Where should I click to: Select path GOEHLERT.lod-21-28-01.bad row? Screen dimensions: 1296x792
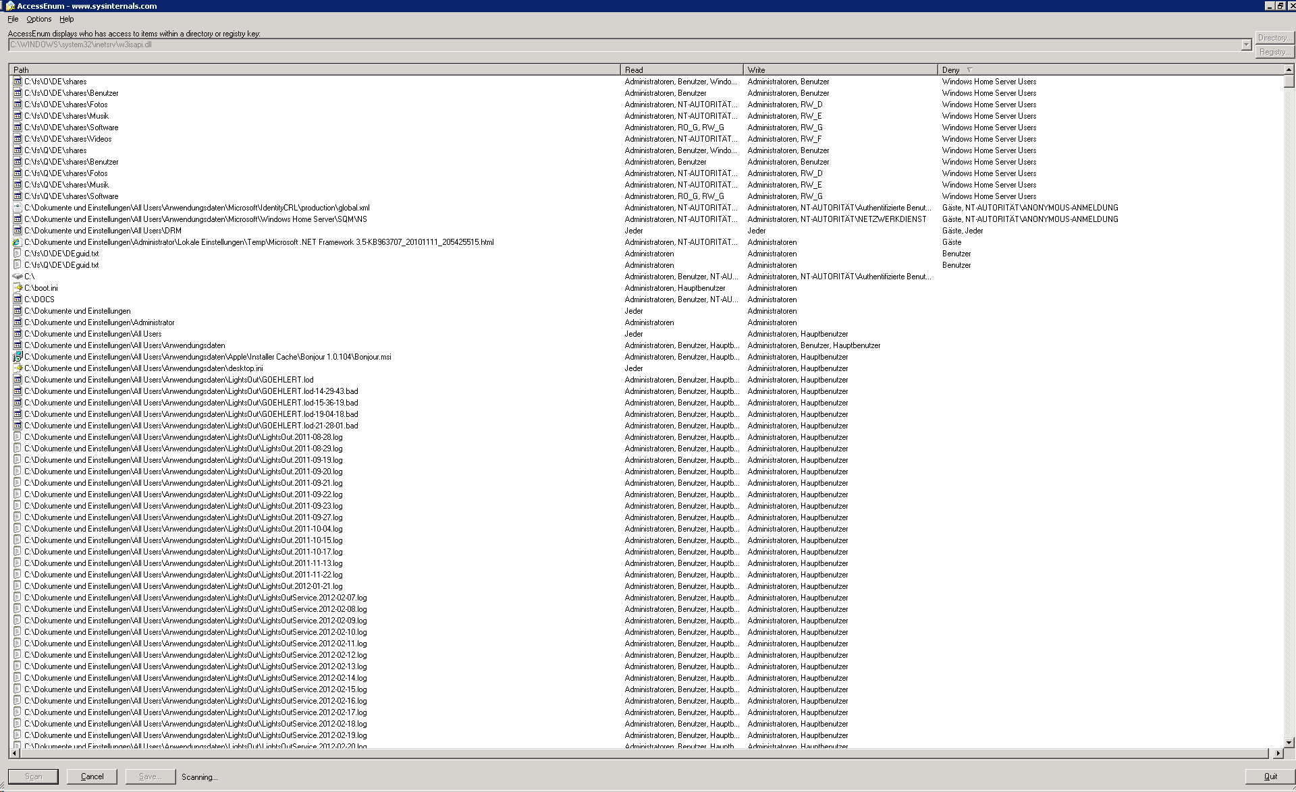click(x=191, y=426)
